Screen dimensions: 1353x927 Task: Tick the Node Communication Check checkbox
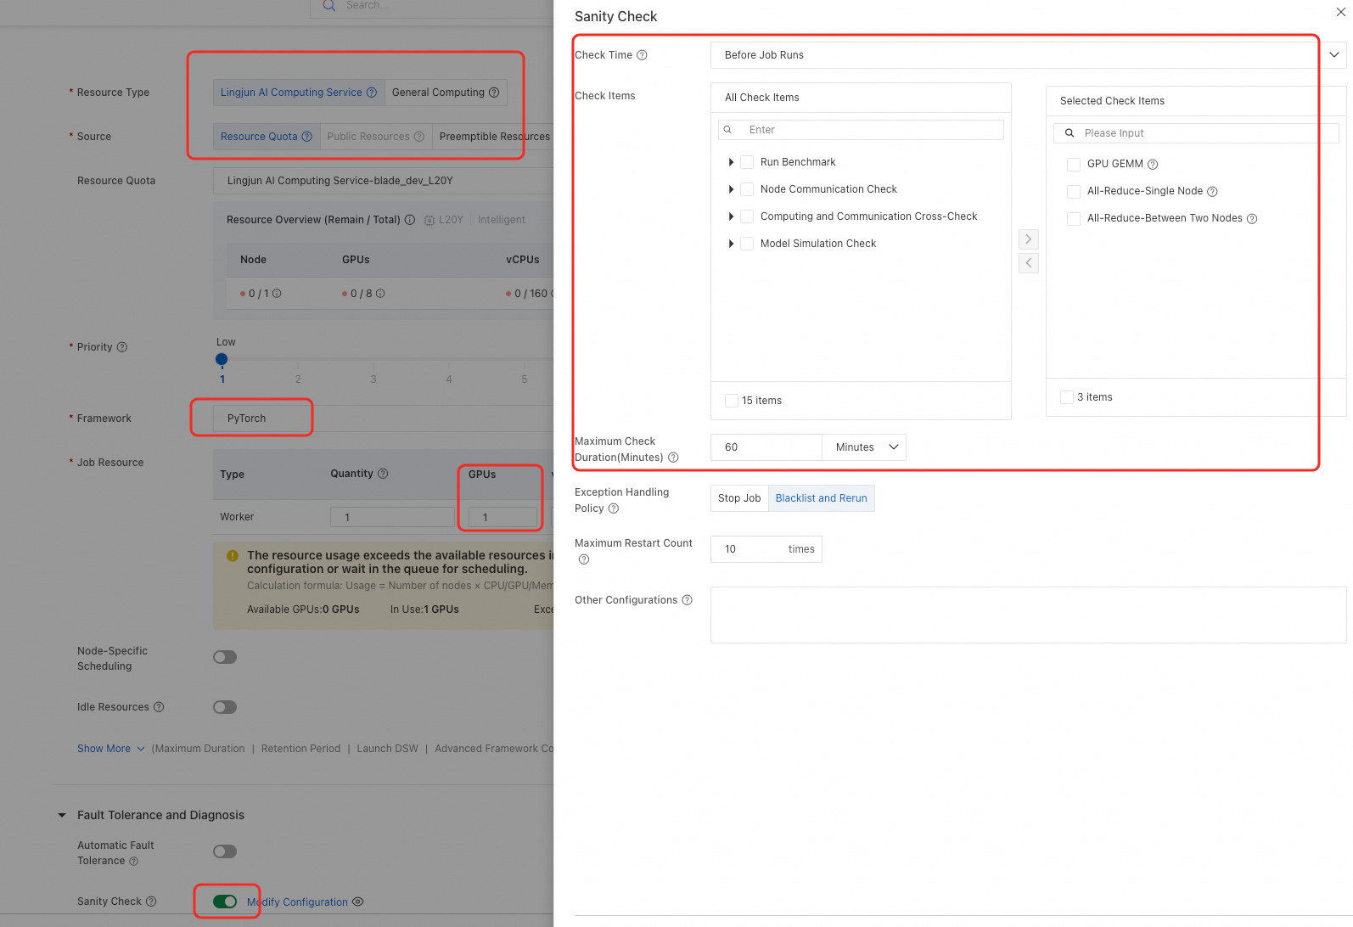coord(747,189)
